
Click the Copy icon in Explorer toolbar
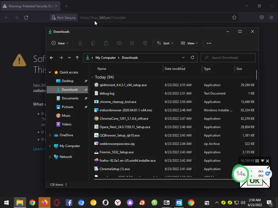pyautogui.click(x=93, y=43)
